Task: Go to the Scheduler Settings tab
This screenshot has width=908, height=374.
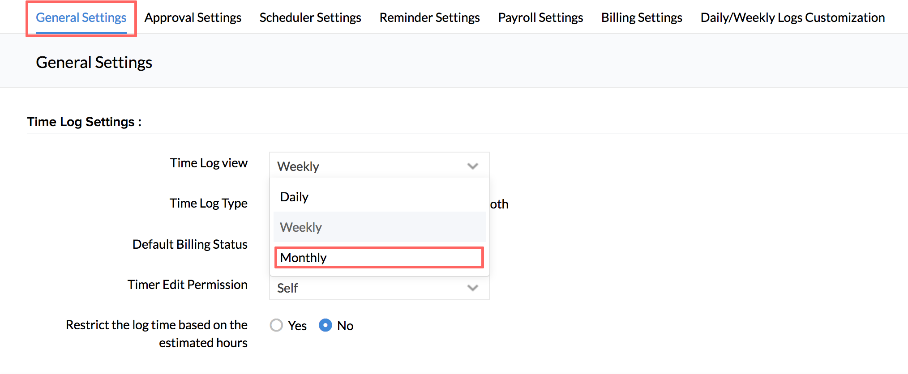Action: point(310,17)
